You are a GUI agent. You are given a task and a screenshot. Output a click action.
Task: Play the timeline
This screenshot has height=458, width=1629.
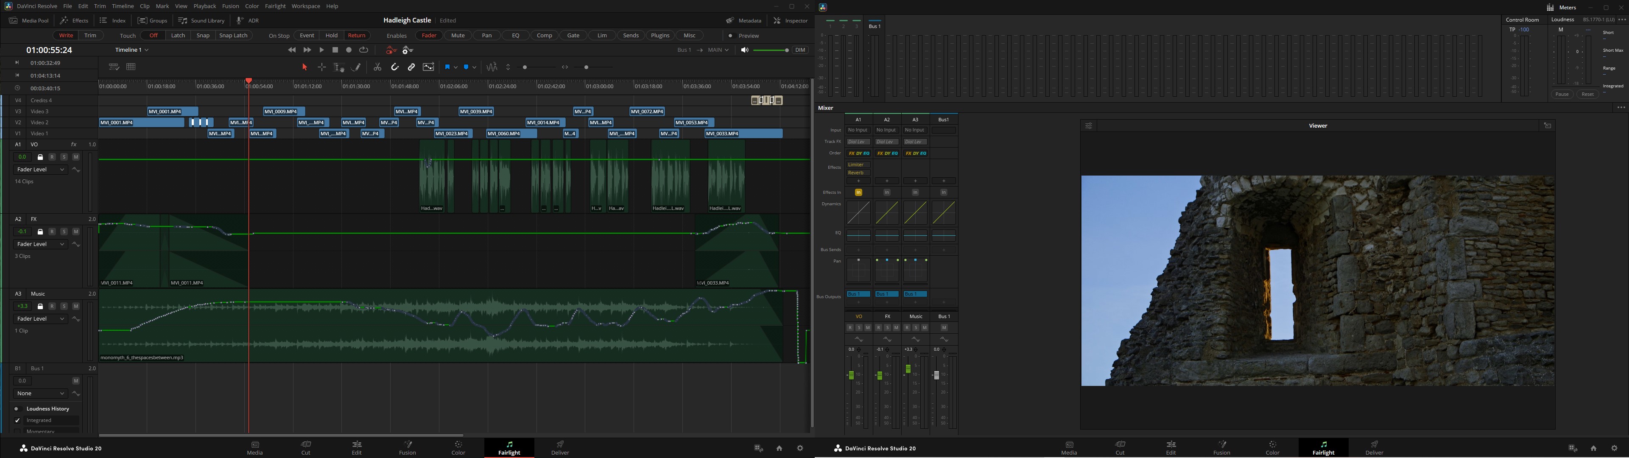click(321, 50)
